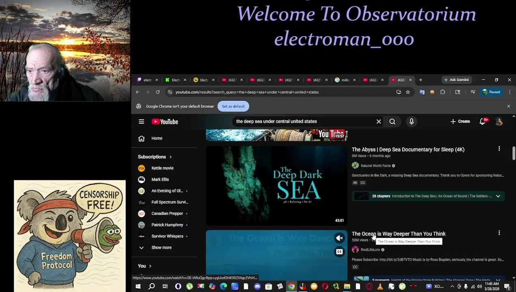
Task: Close the Google 'milit' tab
Action: (x=354, y=80)
